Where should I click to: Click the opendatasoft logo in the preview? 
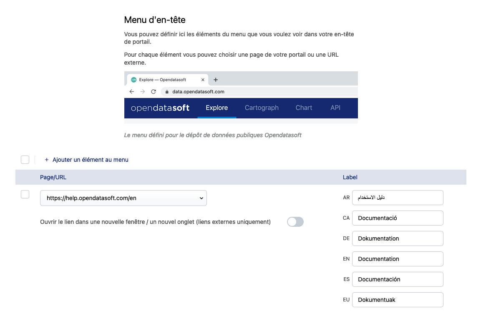160,108
